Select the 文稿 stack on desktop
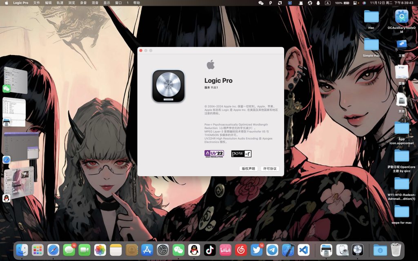 (x=402, y=48)
